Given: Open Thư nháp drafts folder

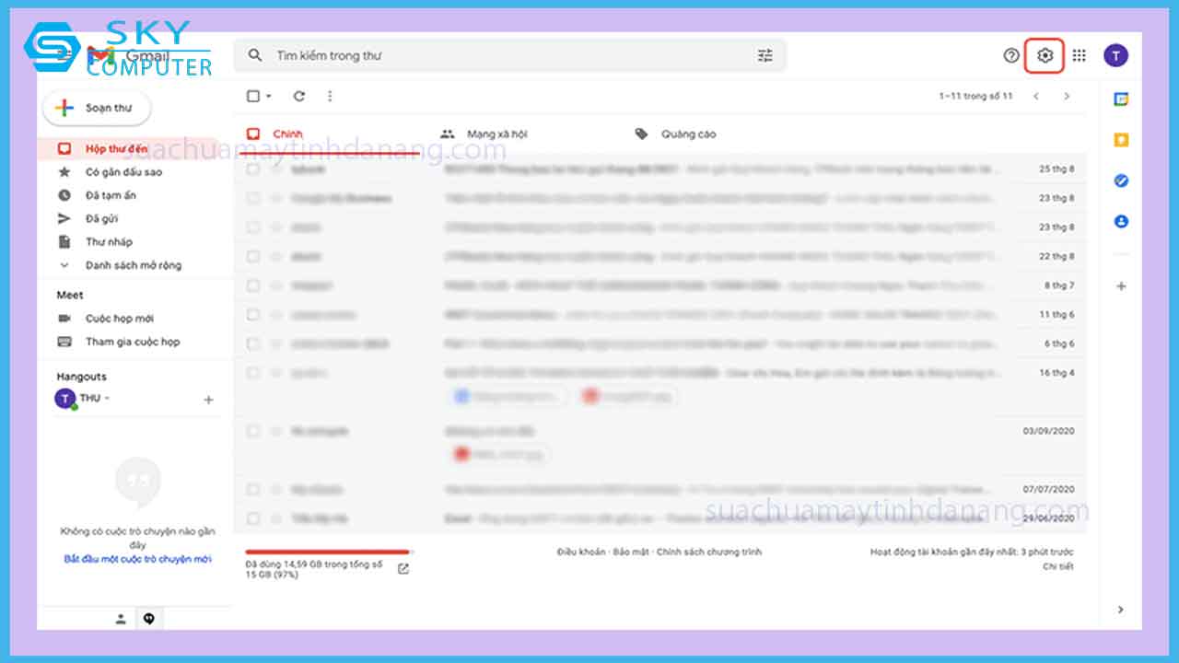Looking at the screenshot, I should [x=109, y=241].
